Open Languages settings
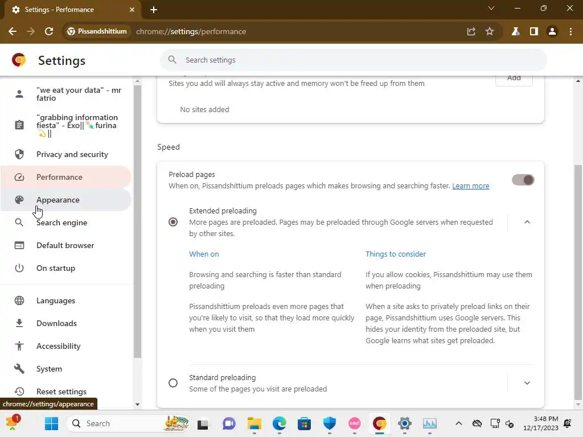The width and height of the screenshot is (583, 437). (66, 300)
